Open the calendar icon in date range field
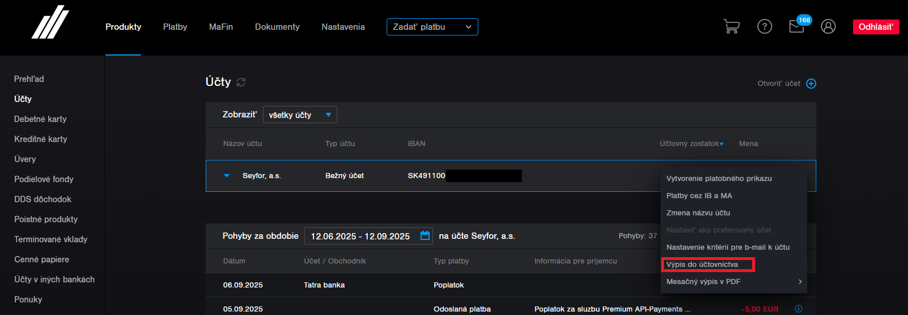 pos(425,236)
